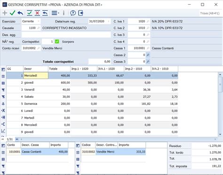
Task: Click the Imp.2 - 1010 column header
Action: click(137, 69)
